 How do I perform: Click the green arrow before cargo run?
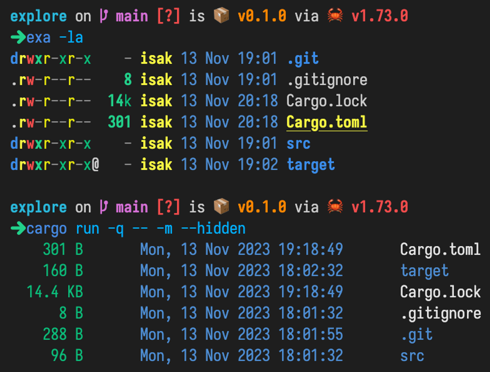18,229
